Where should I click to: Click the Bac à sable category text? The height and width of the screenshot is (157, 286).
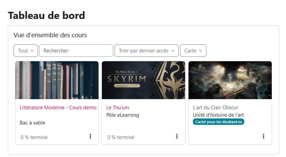click(x=32, y=123)
